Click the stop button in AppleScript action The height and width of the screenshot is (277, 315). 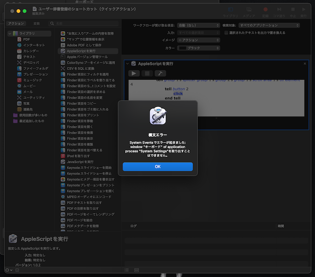coord(147,73)
